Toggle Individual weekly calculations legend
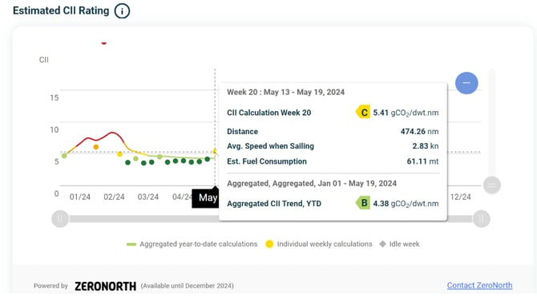Viewport: 537px width, 306px height. pyautogui.click(x=319, y=244)
